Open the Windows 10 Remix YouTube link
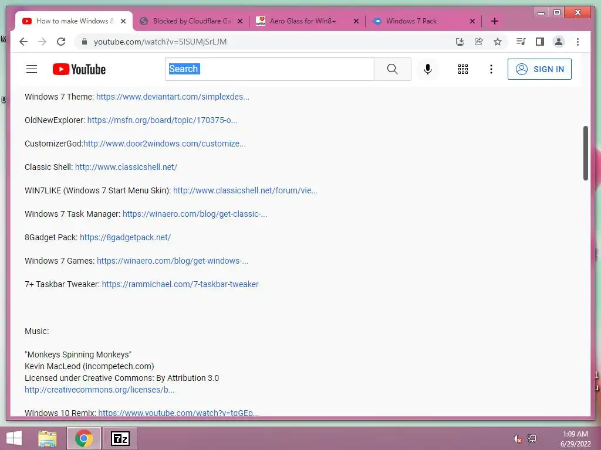The height and width of the screenshot is (450, 601). click(x=178, y=413)
